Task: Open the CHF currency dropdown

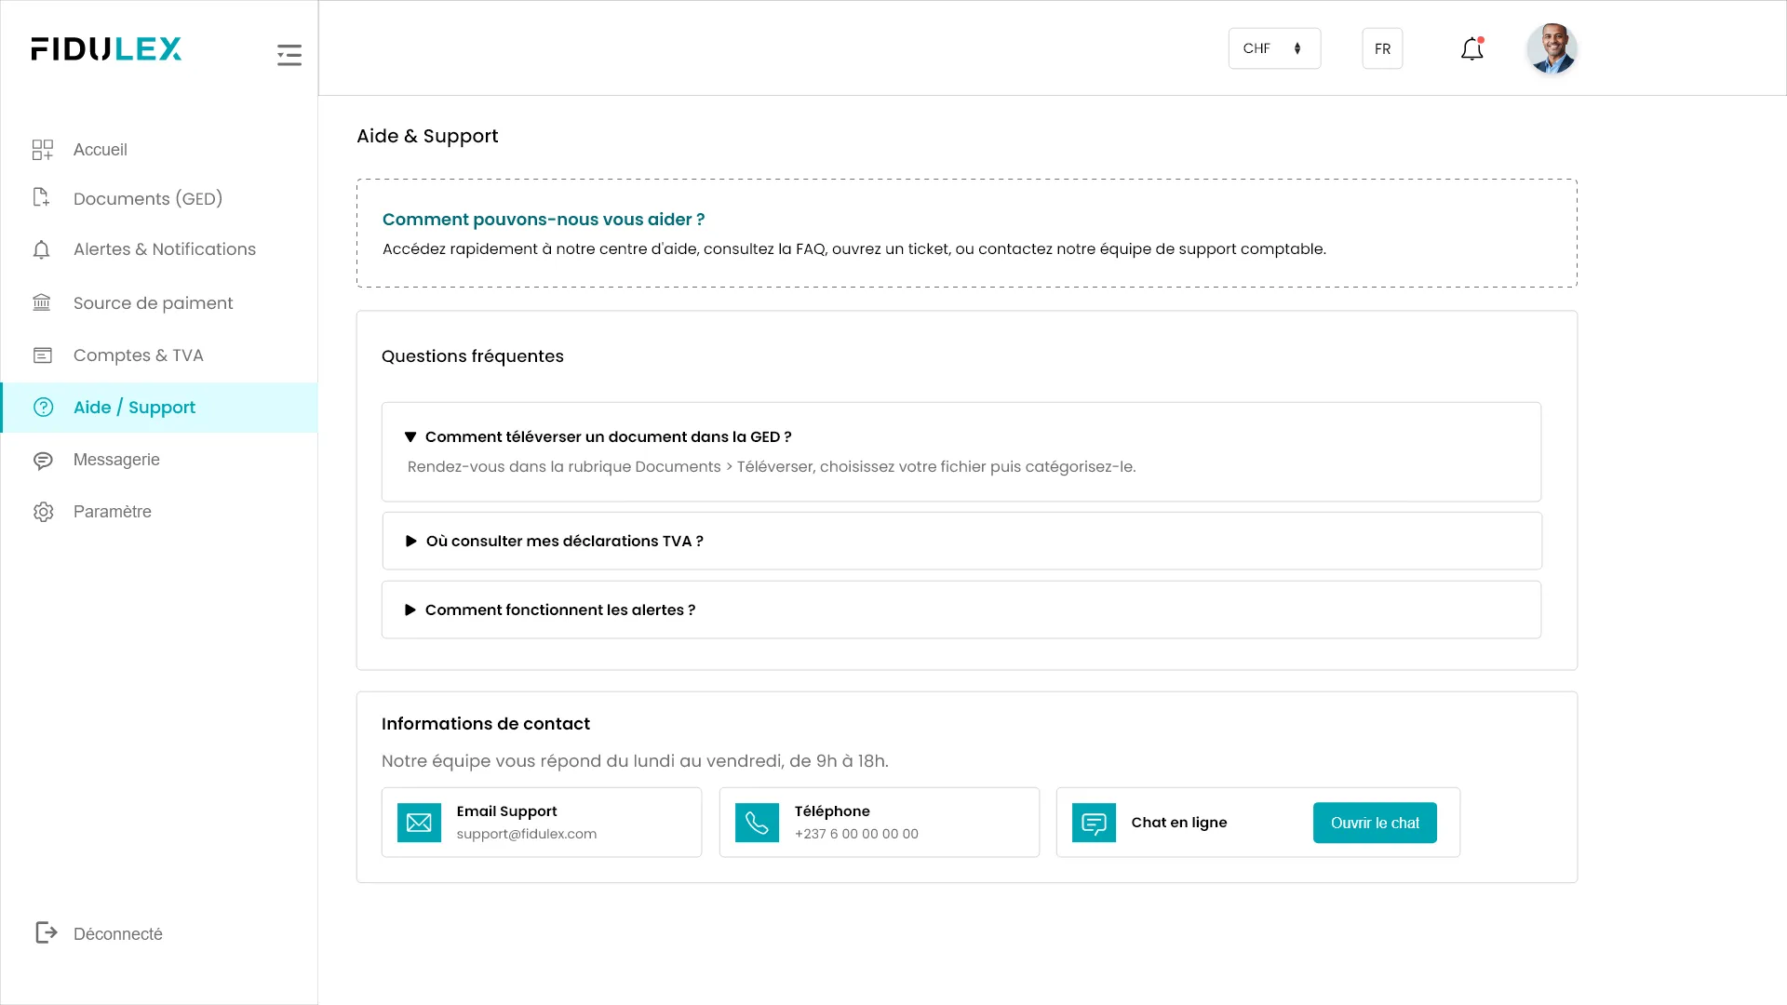Action: pyautogui.click(x=1273, y=49)
